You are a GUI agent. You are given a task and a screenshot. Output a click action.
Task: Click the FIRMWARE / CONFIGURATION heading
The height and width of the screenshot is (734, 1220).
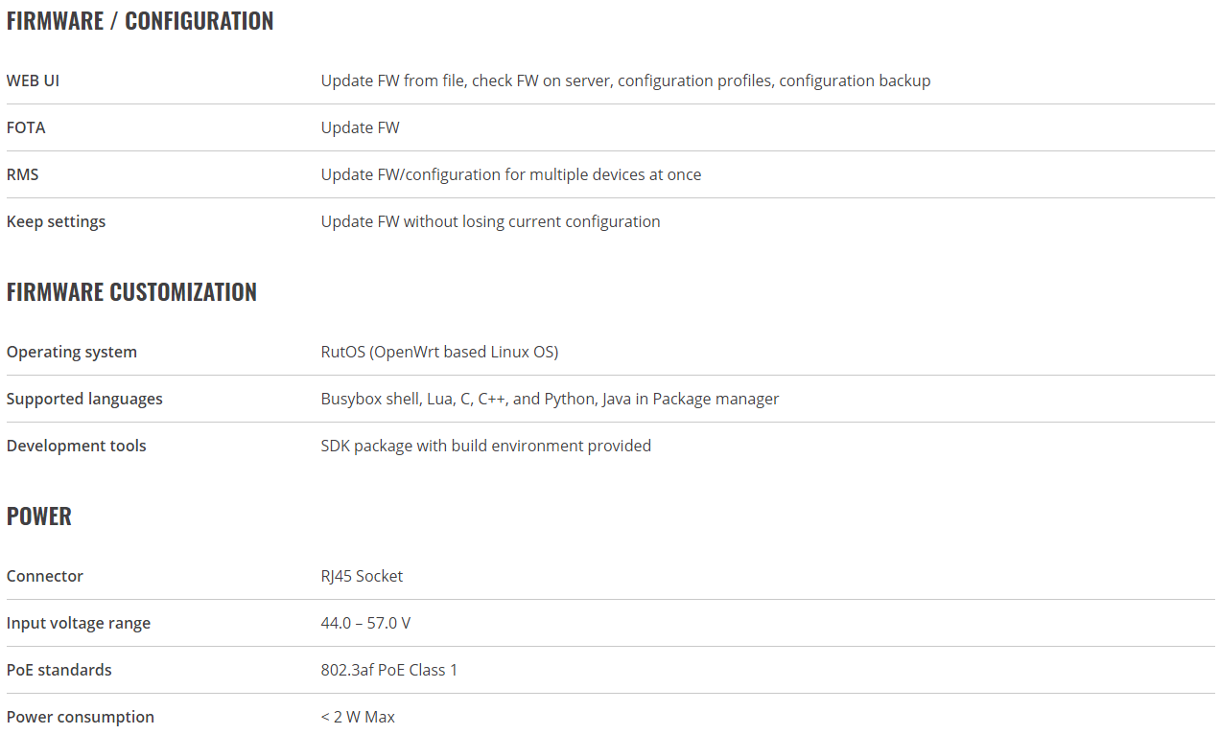[x=140, y=21]
